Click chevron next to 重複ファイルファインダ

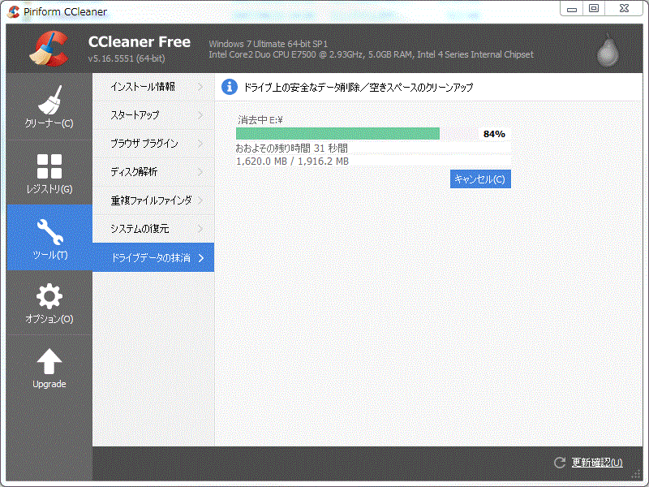point(200,200)
